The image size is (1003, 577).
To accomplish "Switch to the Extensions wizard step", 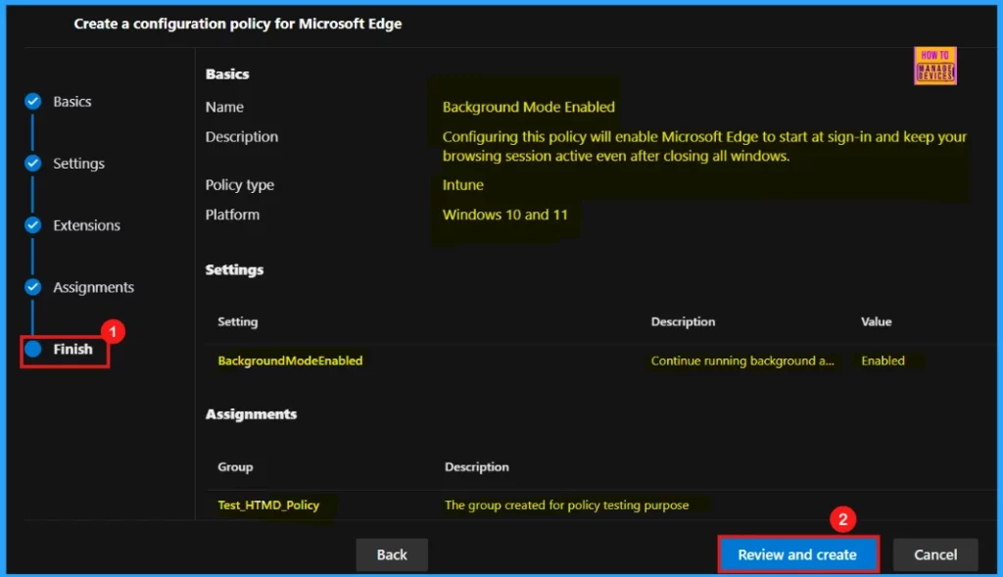I will tap(86, 225).
